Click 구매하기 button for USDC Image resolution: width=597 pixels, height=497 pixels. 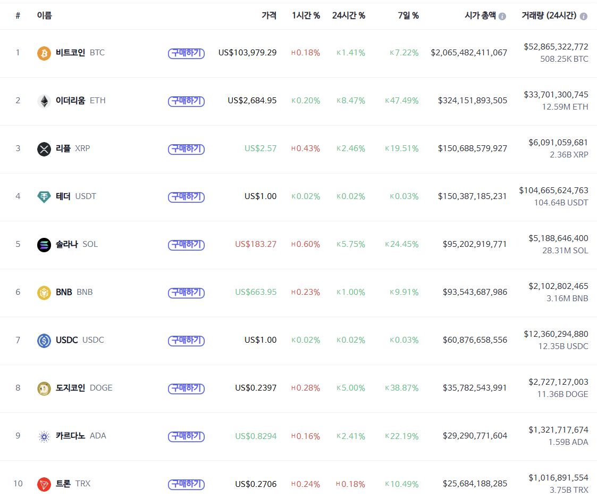[186, 341]
